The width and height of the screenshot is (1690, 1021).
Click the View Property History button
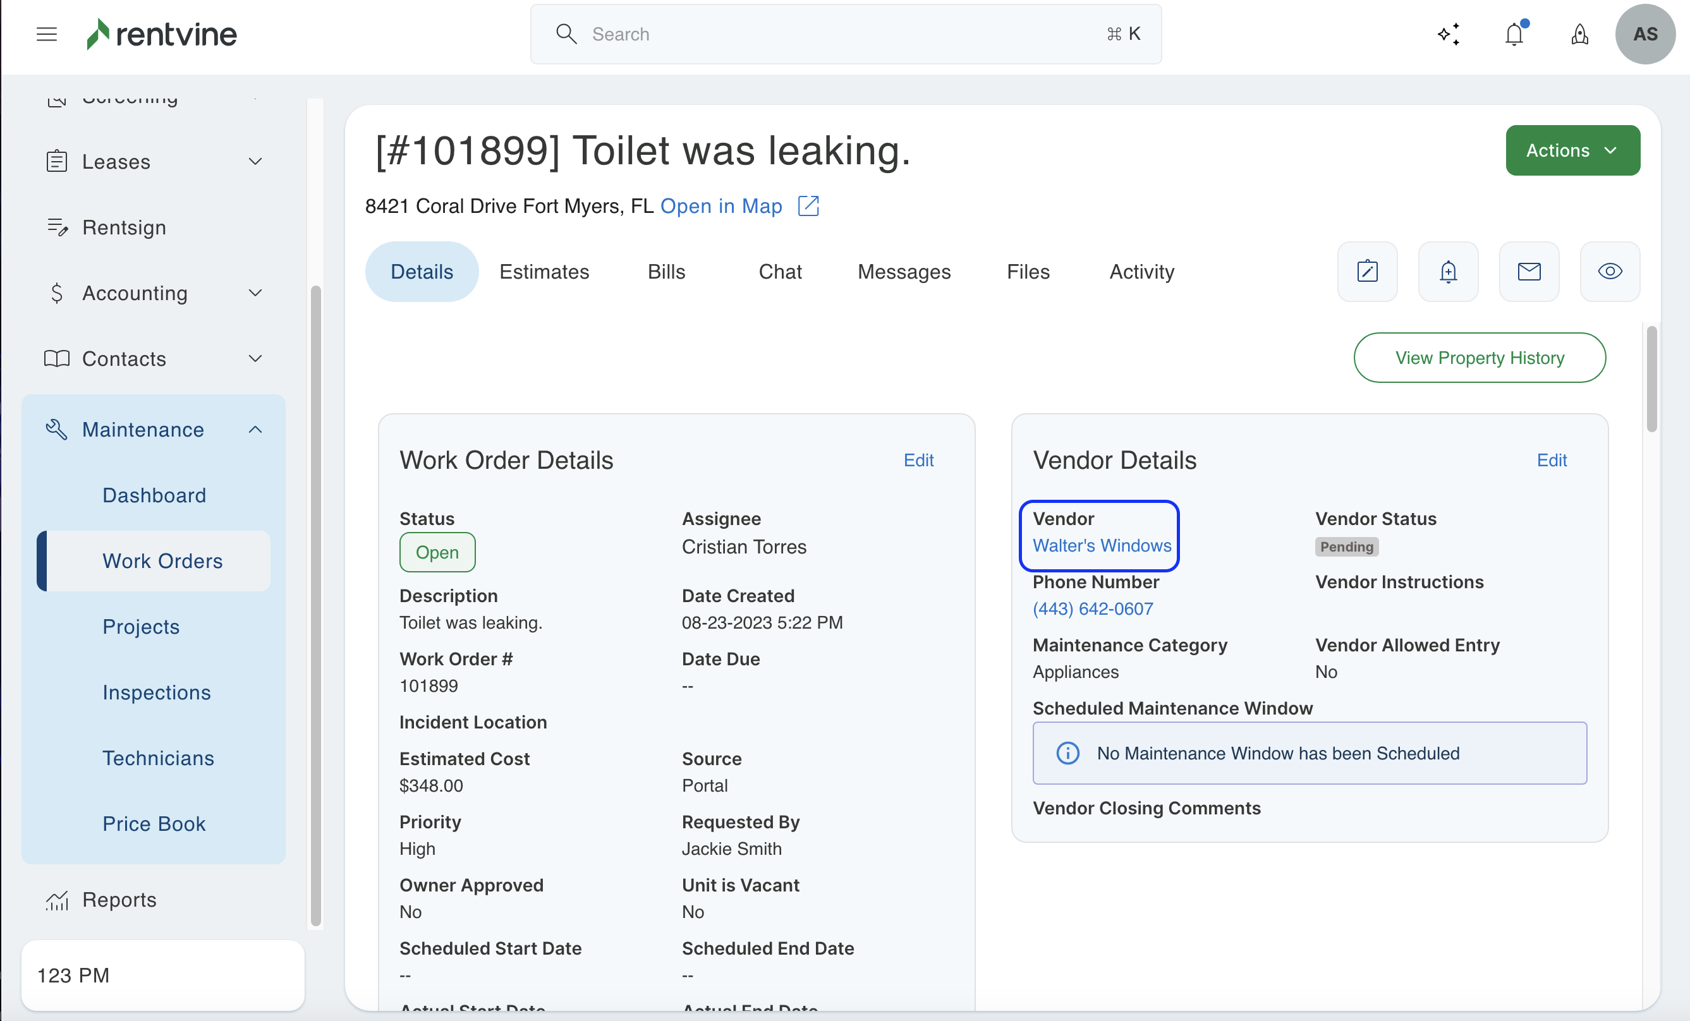1480,358
